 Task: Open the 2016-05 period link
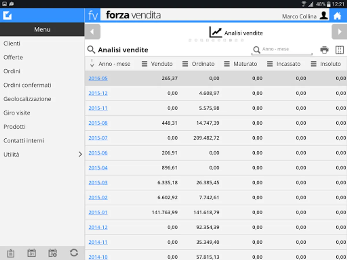[98, 78]
